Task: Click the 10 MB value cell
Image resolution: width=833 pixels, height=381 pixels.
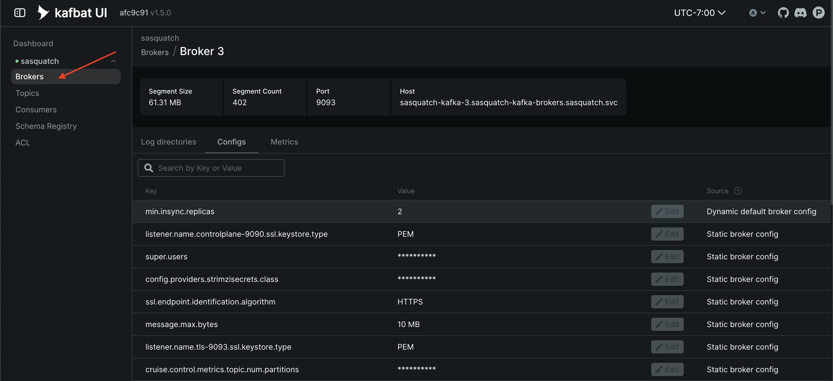Action: tap(409, 324)
